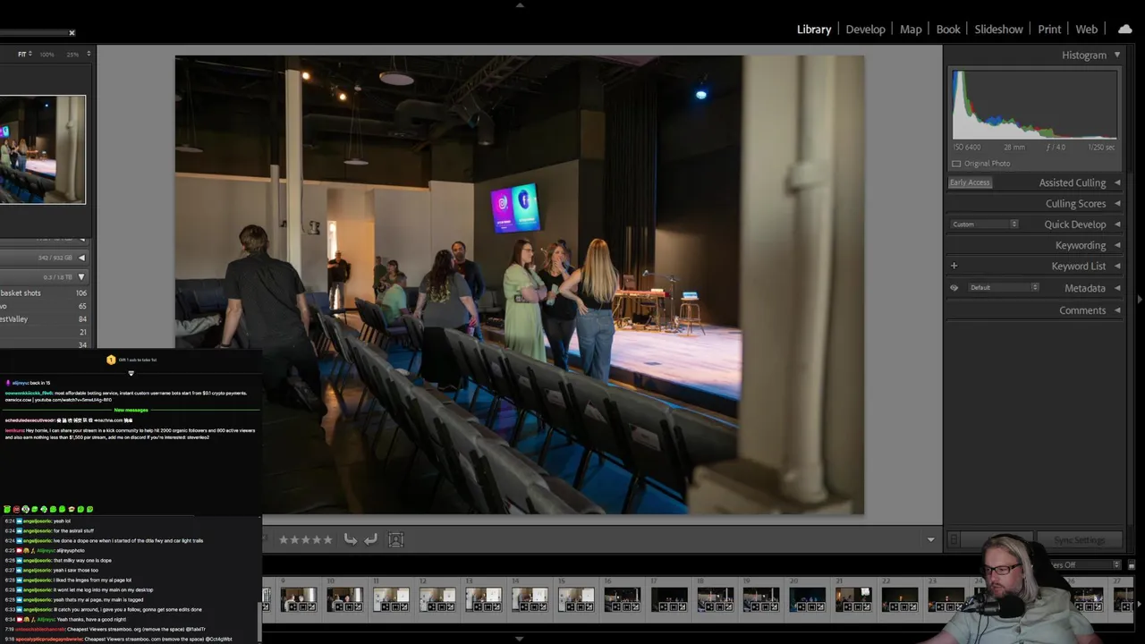The height and width of the screenshot is (644, 1145).
Task: Click the face detection icon in toolbar
Action: (x=396, y=539)
